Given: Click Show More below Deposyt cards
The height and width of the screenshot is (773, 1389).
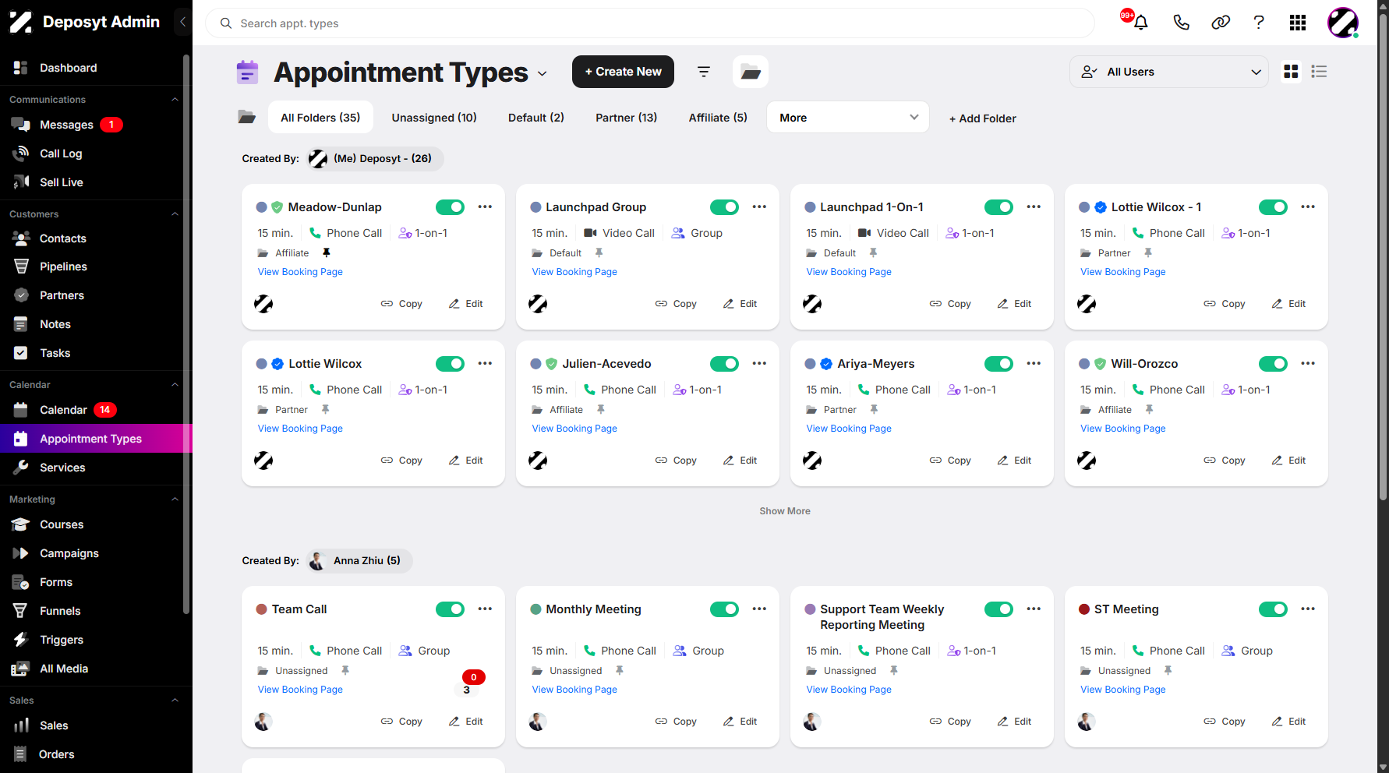Looking at the screenshot, I should [x=785, y=511].
